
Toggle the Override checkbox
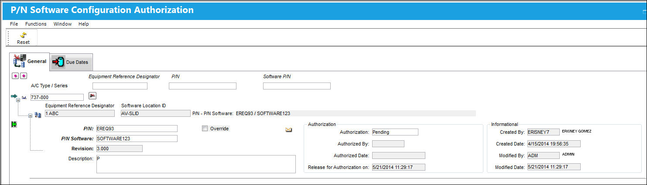tap(205, 129)
